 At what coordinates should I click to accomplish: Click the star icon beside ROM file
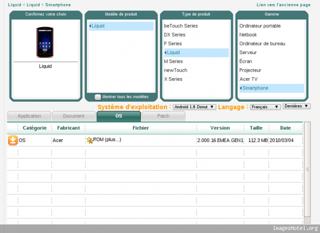(89, 140)
